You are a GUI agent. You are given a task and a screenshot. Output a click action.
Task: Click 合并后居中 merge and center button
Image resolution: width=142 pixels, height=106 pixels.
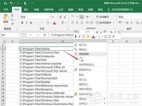(103, 23)
